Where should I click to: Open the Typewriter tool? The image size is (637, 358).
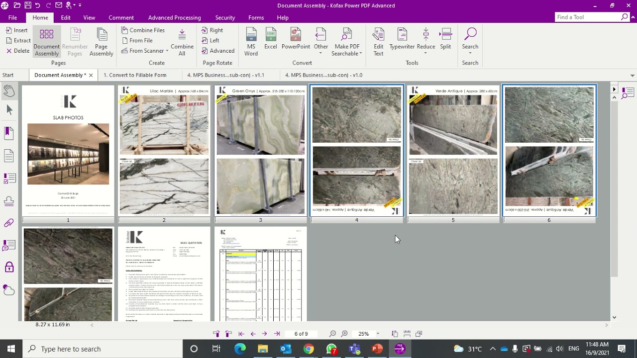pyautogui.click(x=402, y=41)
